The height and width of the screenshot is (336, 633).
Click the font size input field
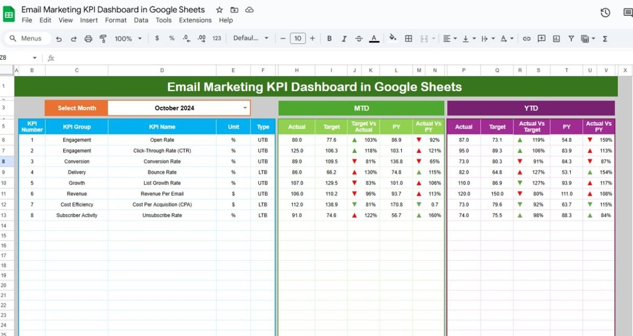(297, 39)
